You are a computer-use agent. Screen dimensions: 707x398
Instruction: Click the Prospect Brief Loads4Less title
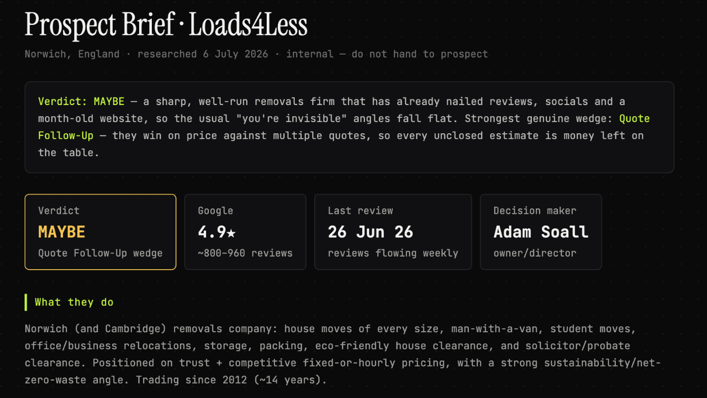166,25
